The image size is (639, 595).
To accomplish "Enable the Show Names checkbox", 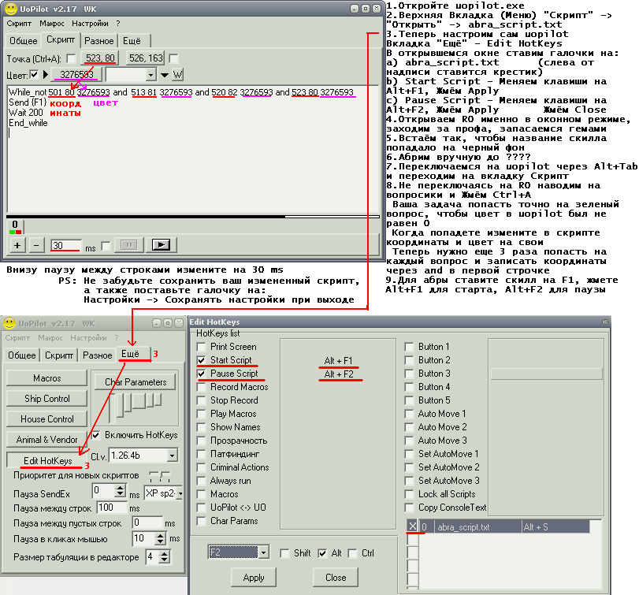I will [201, 427].
